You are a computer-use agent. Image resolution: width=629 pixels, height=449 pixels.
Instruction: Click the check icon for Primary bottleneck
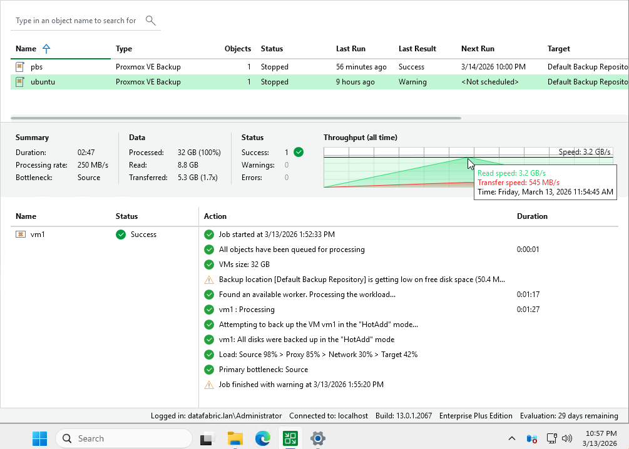[209, 370]
